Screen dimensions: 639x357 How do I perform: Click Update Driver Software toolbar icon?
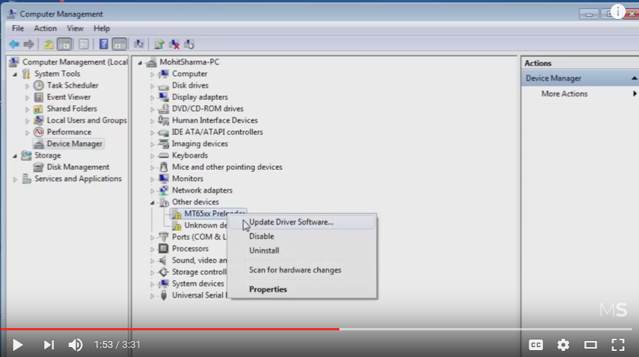tap(159, 44)
